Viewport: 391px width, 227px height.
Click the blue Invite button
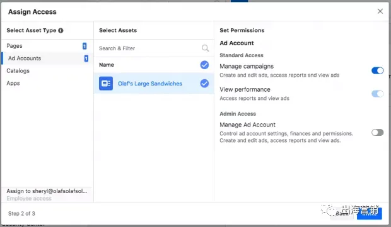coord(370,214)
